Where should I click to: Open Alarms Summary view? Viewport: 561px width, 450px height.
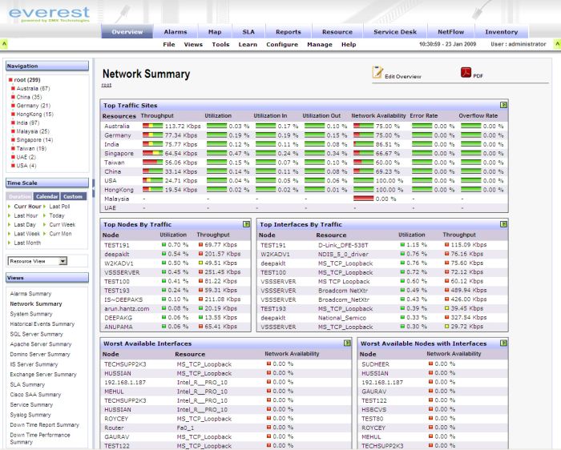click(x=30, y=293)
